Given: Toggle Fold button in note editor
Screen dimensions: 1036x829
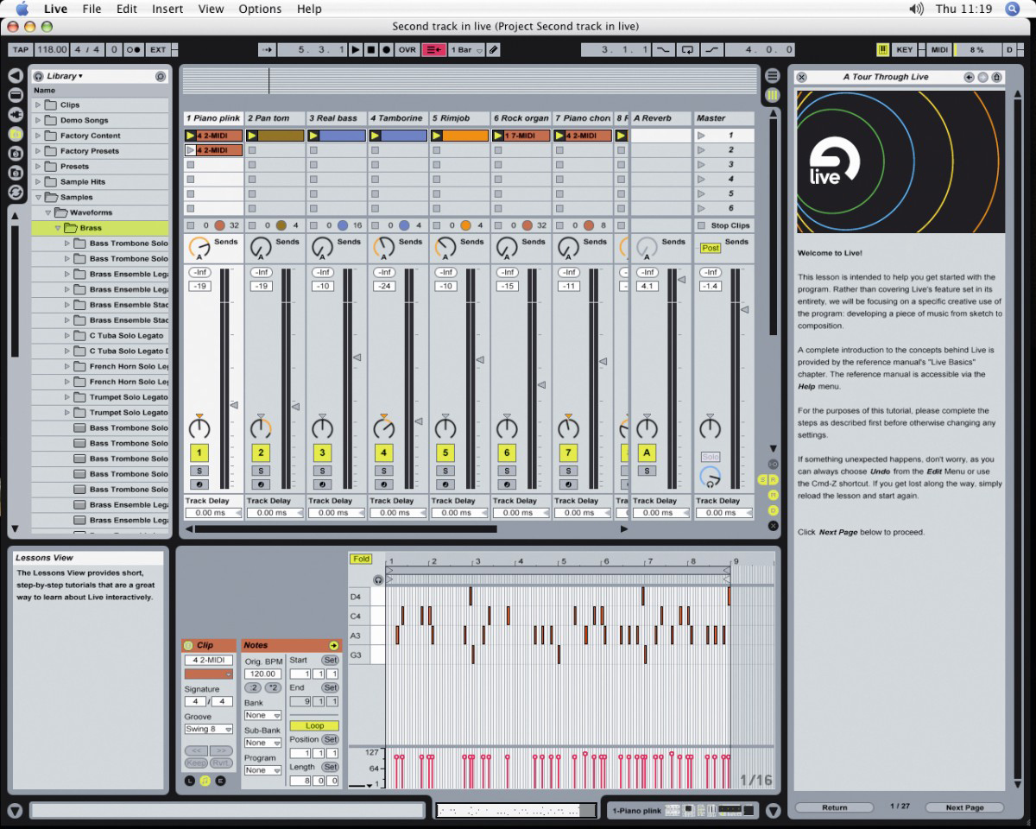Looking at the screenshot, I should (x=361, y=559).
